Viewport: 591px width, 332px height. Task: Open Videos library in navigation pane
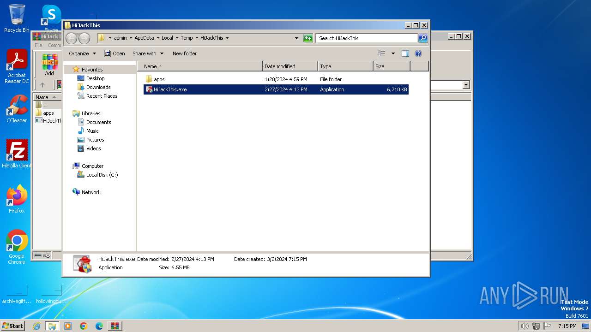click(x=93, y=148)
